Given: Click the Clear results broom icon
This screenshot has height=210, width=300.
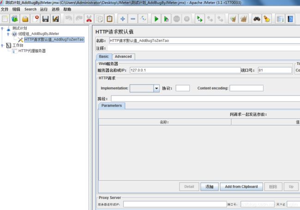Looking at the screenshot, I should (x=233, y=19).
